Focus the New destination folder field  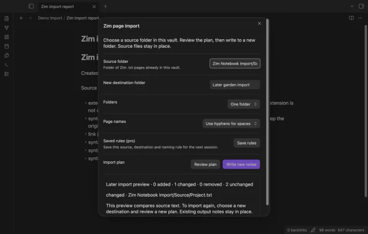point(235,85)
